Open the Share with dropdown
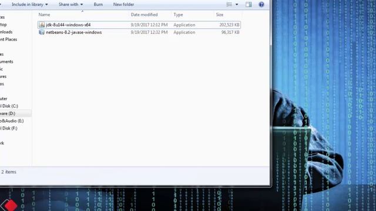Image resolution: width=376 pixels, height=211 pixels. 70,4
